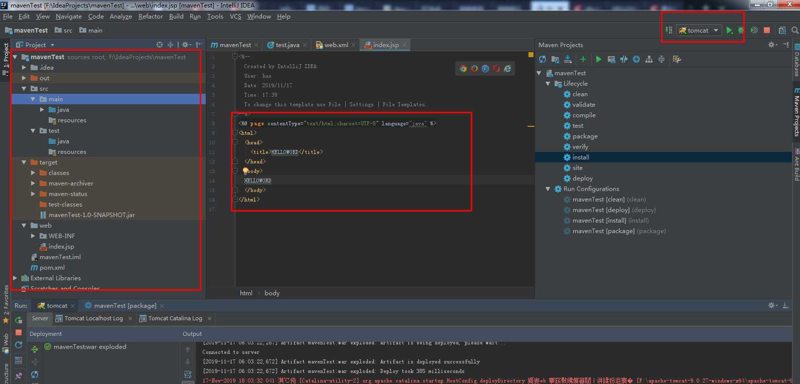Select the install lifecycle goal
This screenshot has width=800, height=384.
click(x=581, y=157)
